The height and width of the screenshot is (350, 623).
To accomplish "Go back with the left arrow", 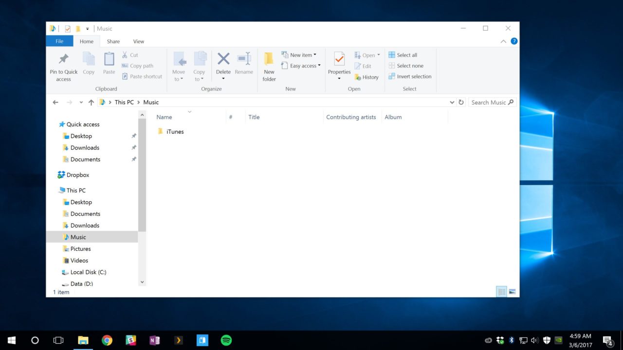I will tap(55, 102).
